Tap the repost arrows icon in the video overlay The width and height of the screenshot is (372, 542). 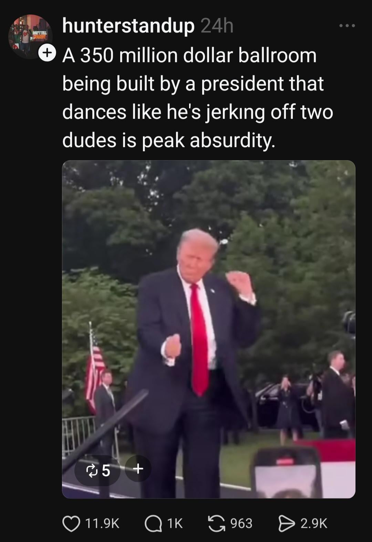[91, 470]
